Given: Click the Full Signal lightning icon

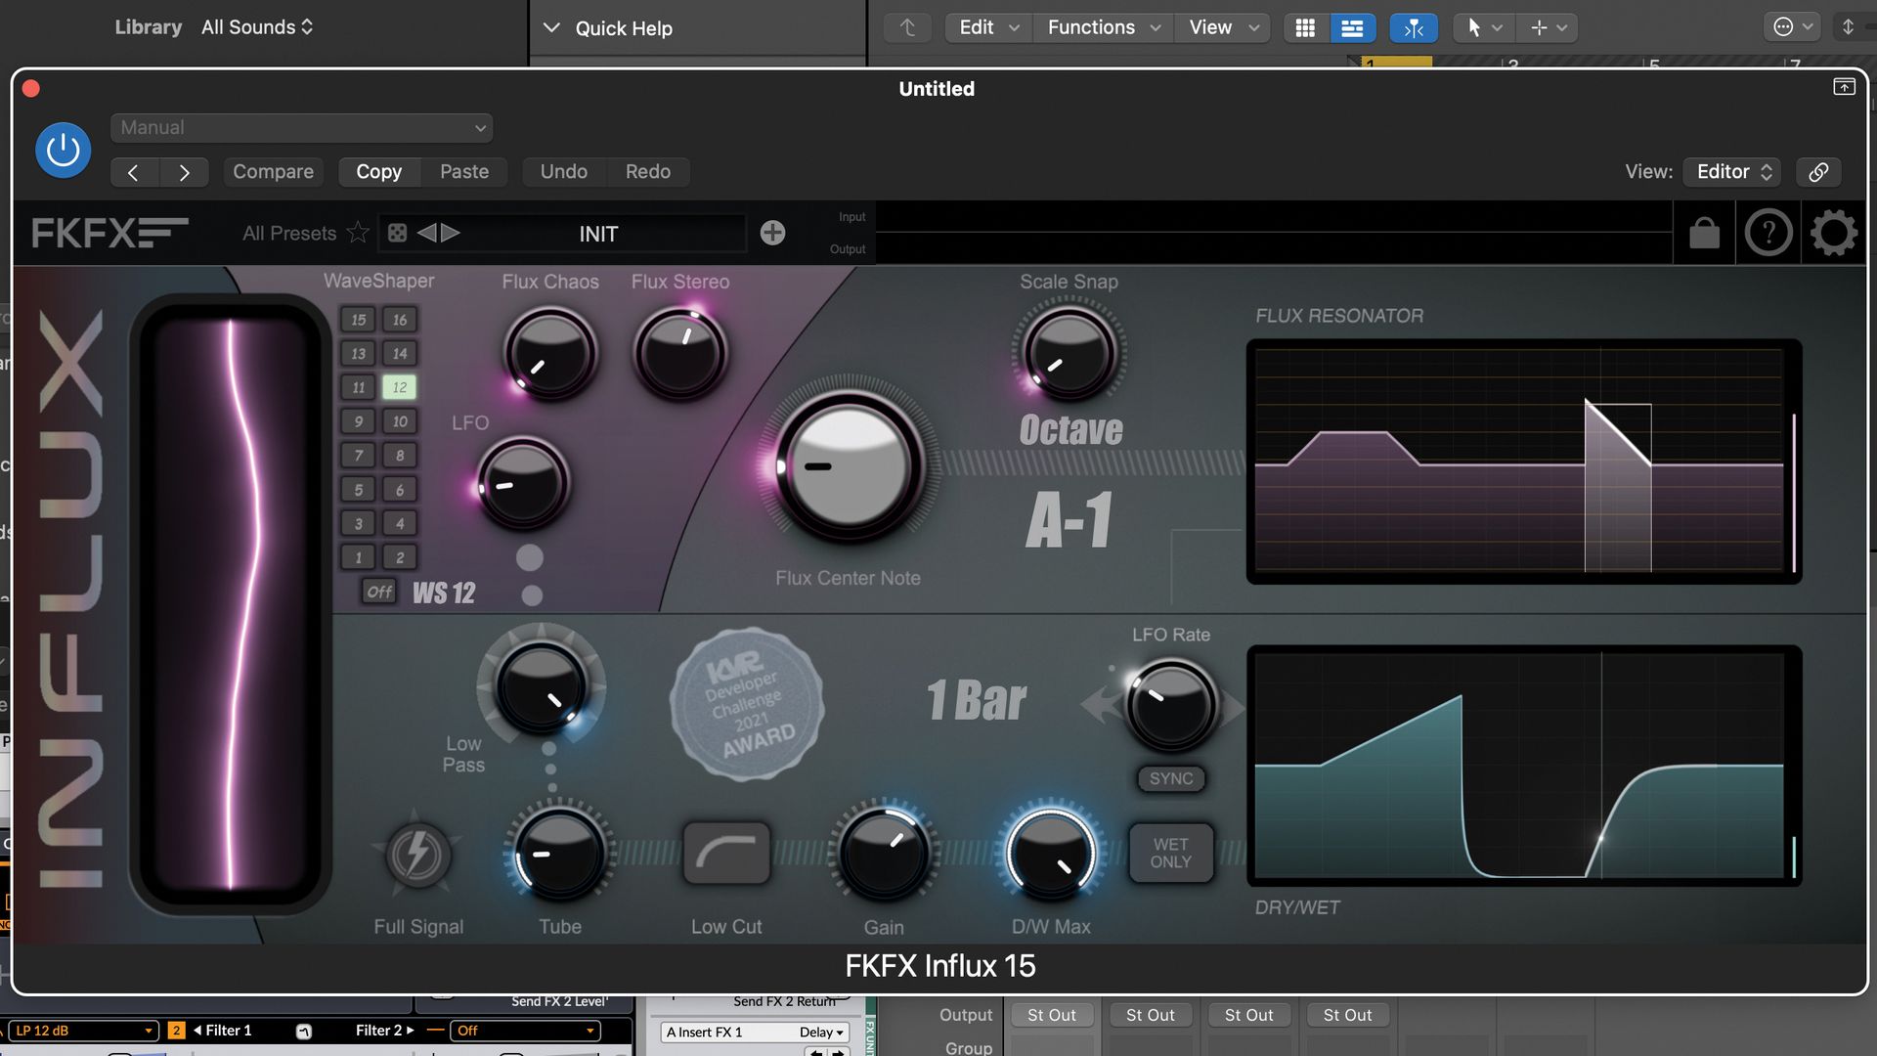Looking at the screenshot, I should pyautogui.click(x=417, y=855).
